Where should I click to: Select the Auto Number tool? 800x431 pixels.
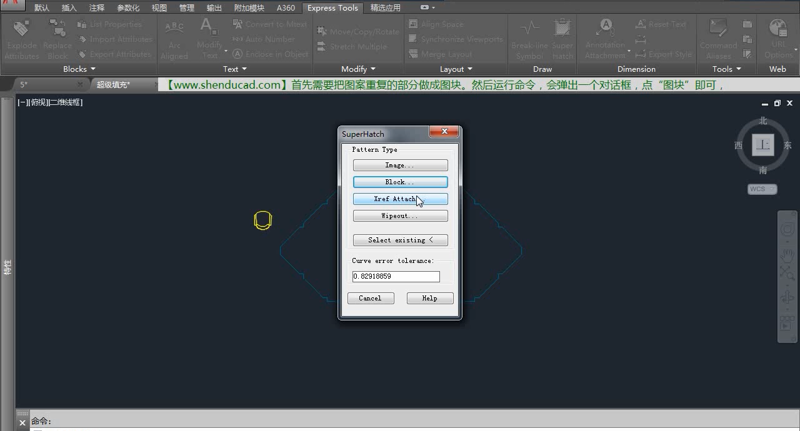tap(264, 39)
